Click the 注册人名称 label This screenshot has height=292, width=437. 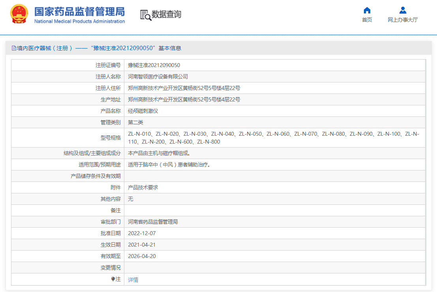pos(108,77)
